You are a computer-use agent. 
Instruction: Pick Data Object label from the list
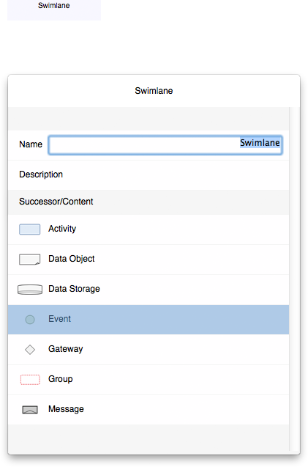[72, 259]
